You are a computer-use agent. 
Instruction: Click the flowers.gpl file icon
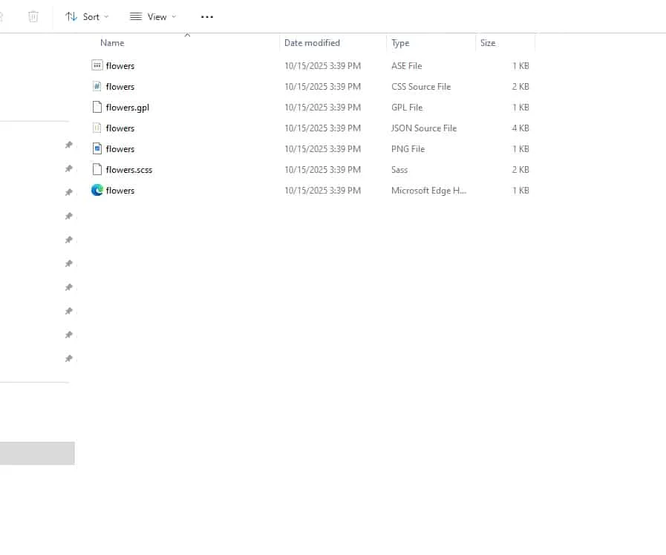pos(97,107)
